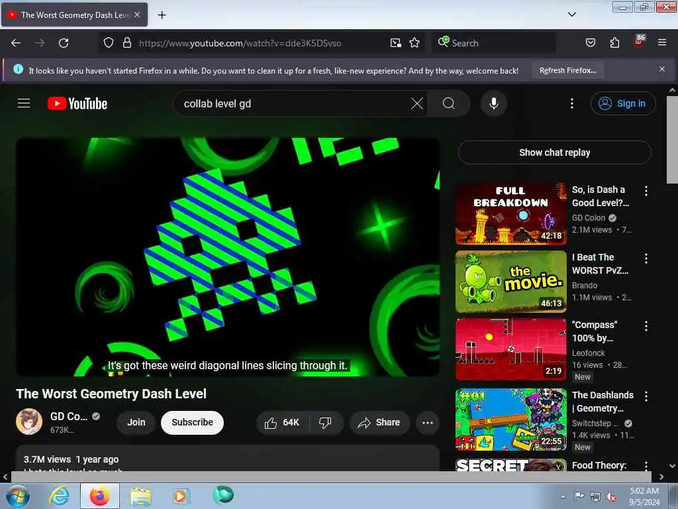Search with your voice microphone
Image resolution: width=678 pixels, height=509 pixels.
[493, 103]
